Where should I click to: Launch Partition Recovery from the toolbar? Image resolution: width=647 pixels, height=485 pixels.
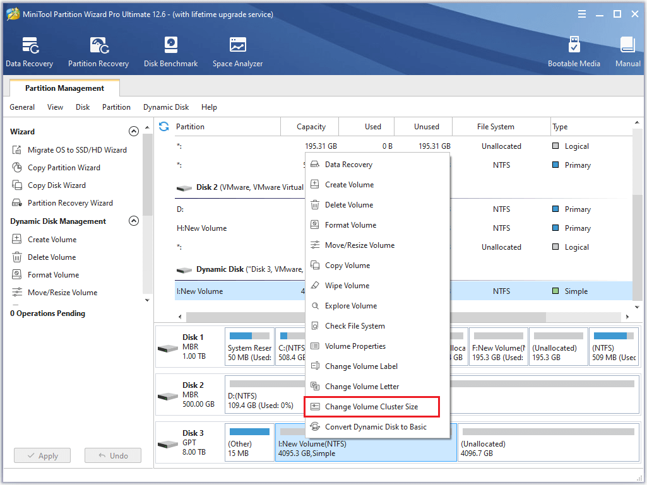click(98, 52)
